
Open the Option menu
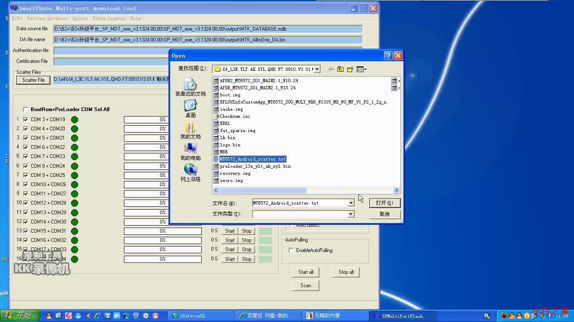coord(80,18)
